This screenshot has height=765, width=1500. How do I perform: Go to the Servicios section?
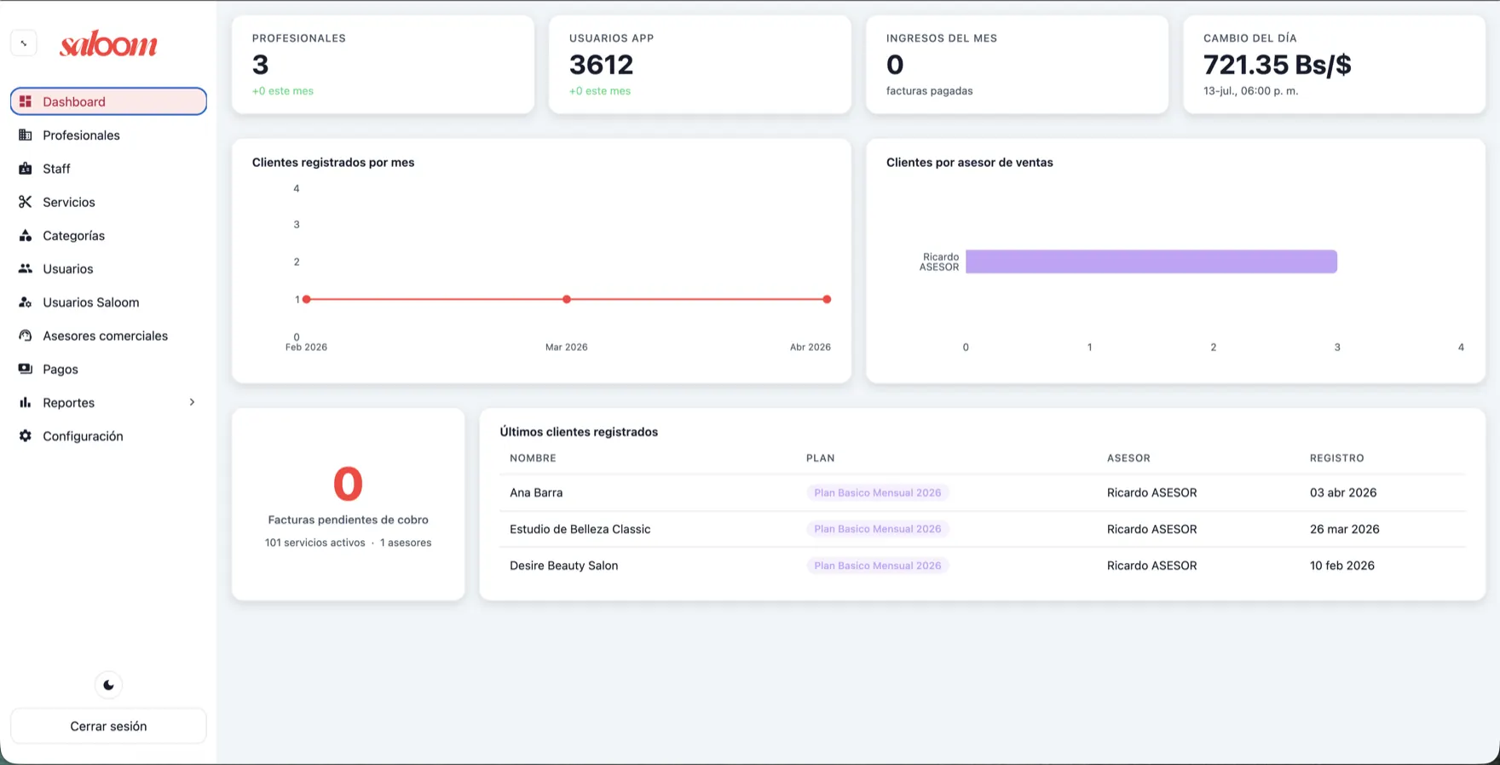click(108, 202)
